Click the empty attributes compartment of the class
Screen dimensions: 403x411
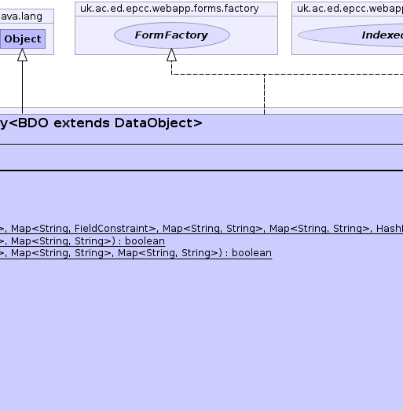coord(201,157)
